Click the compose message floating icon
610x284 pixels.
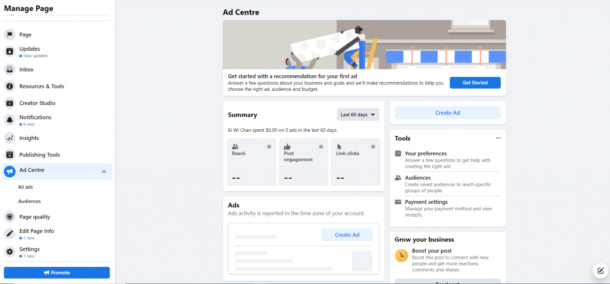pos(600,271)
